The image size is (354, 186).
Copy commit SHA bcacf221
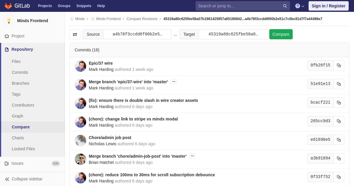[x=339, y=103]
